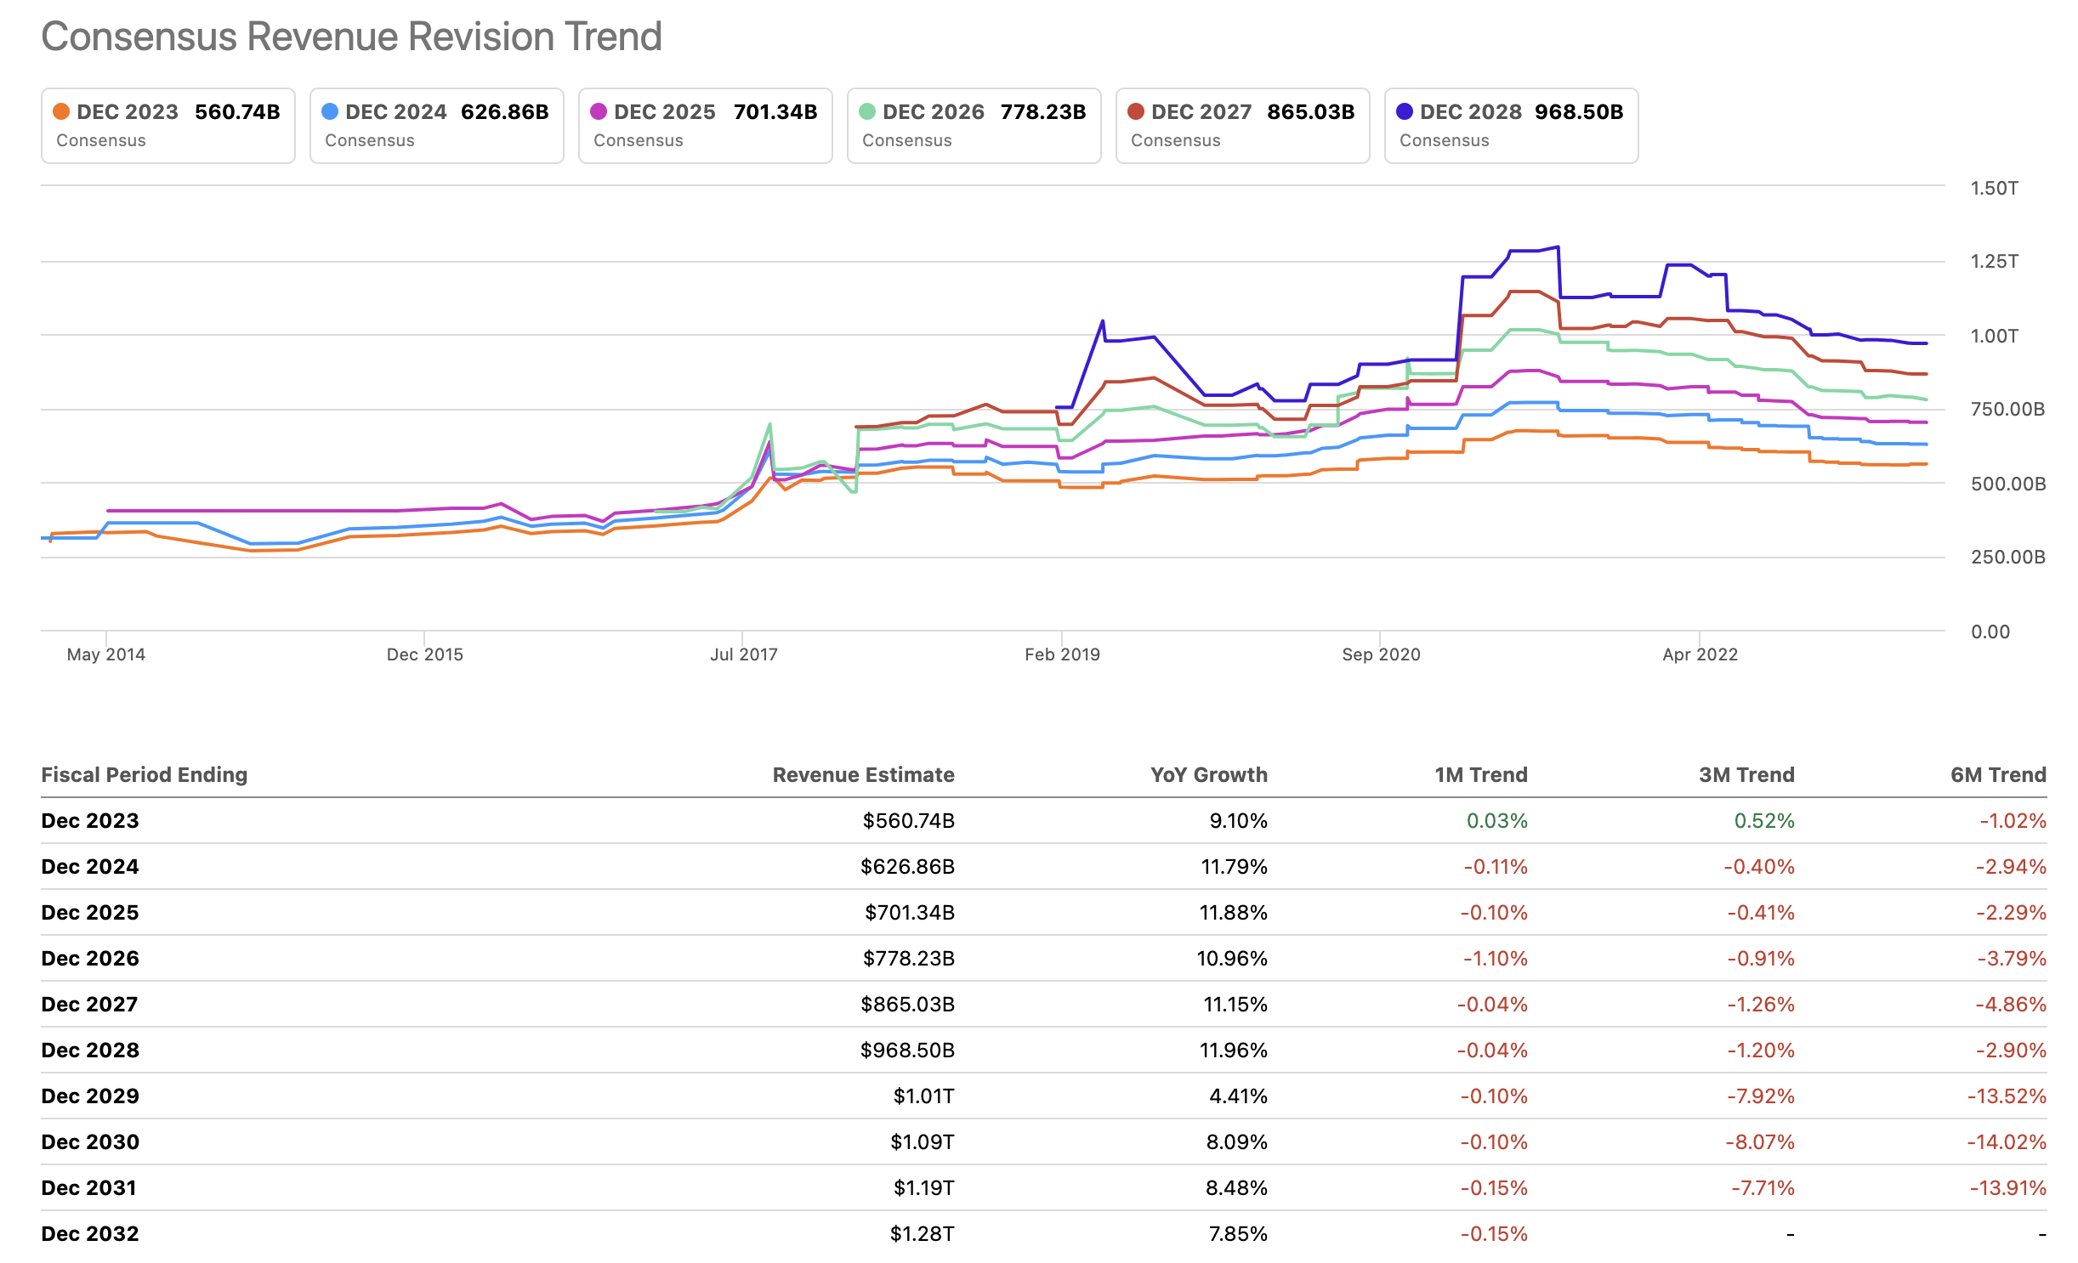
Task: Click the Apr 2022 x-axis label
Action: (x=1700, y=654)
